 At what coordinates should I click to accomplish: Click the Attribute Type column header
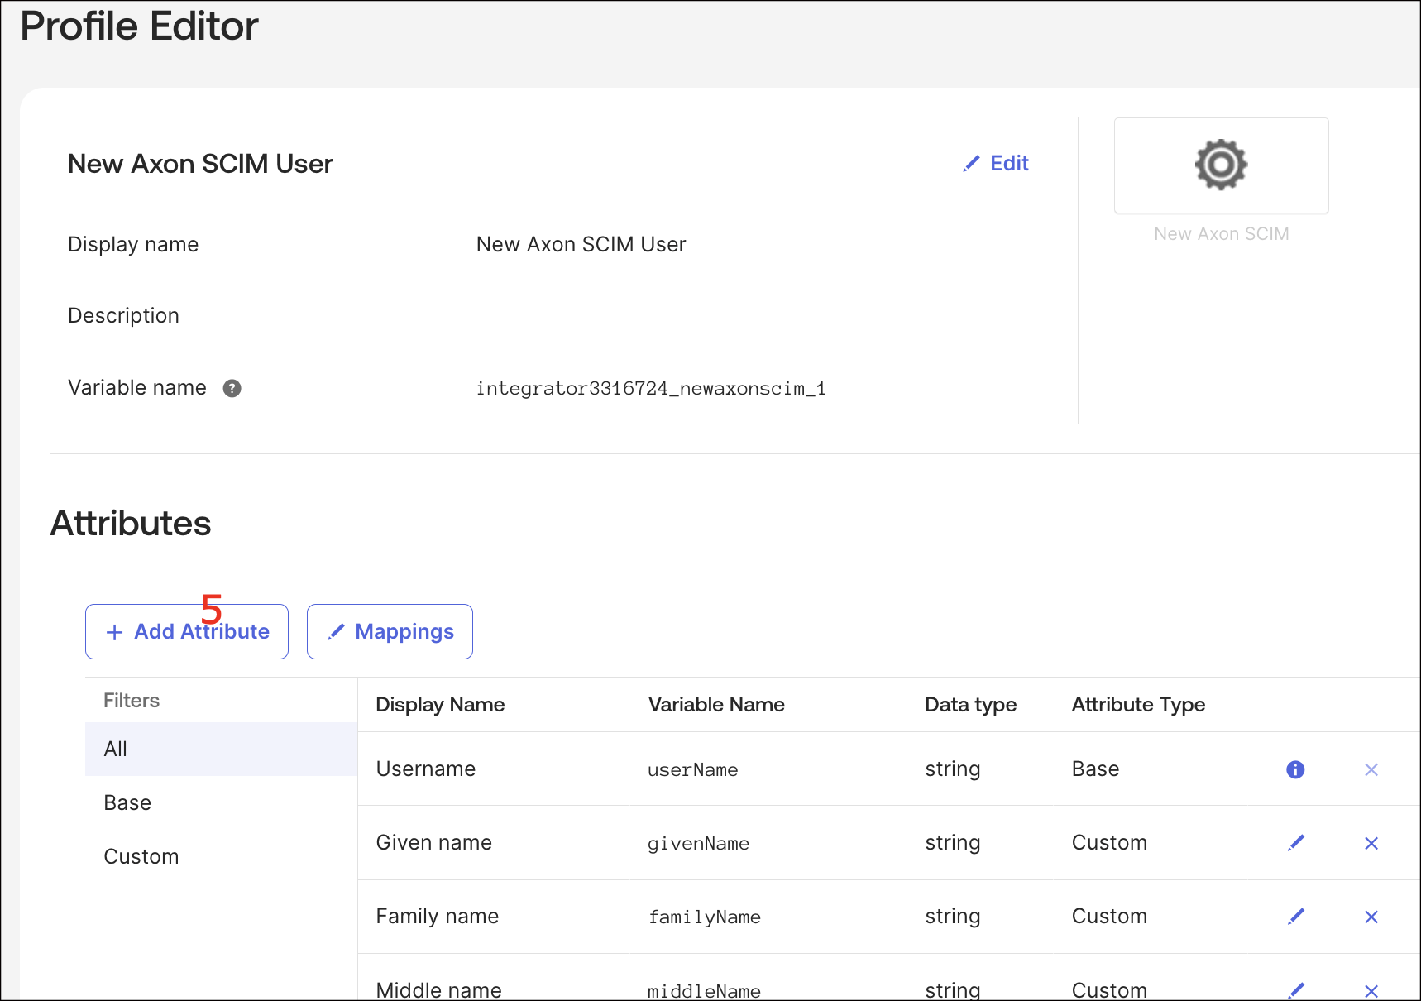(1138, 705)
